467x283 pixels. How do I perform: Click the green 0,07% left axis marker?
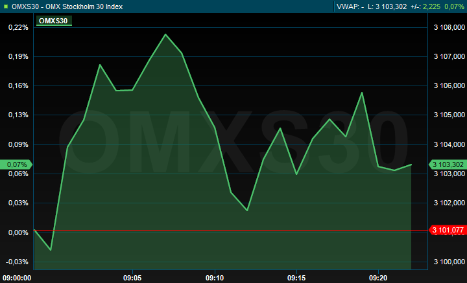(x=16, y=164)
